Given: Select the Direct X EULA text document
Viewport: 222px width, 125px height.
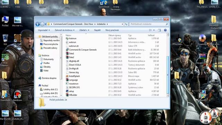Looking at the screenshot, I should (x=75, y=65).
